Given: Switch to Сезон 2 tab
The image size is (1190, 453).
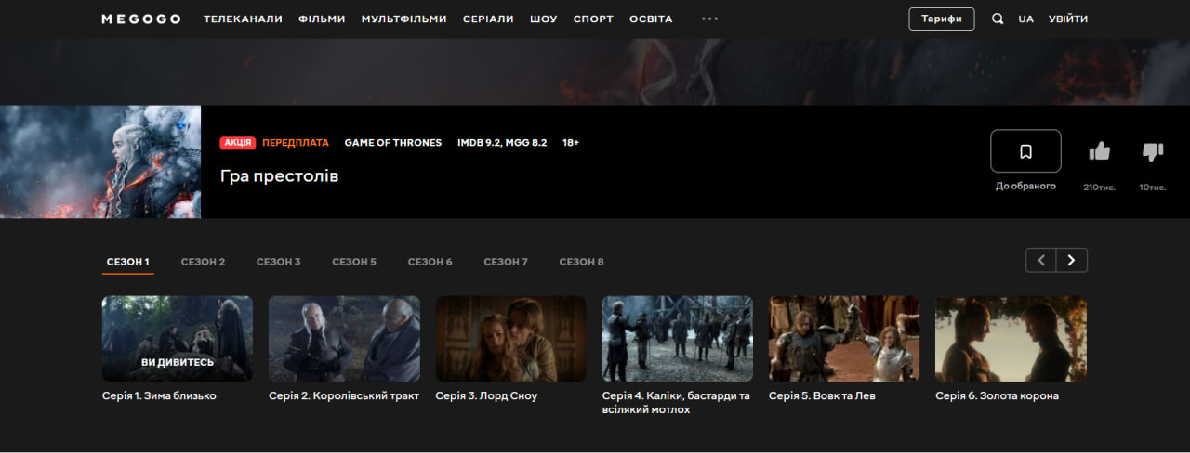Looking at the screenshot, I should pyautogui.click(x=203, y=262).
